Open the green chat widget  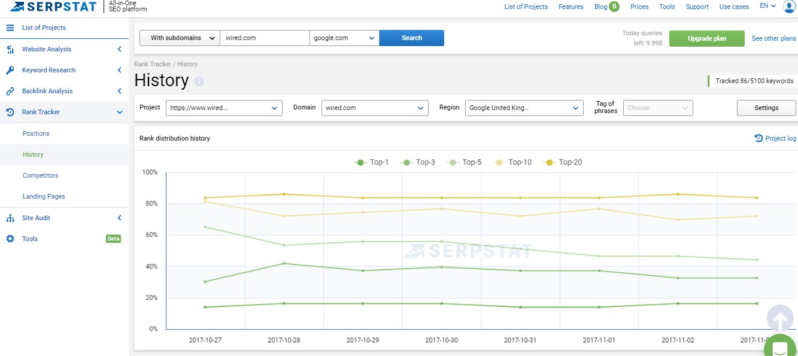(780, 348)
